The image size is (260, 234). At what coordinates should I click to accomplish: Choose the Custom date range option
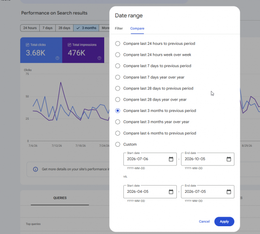(117, 144)
